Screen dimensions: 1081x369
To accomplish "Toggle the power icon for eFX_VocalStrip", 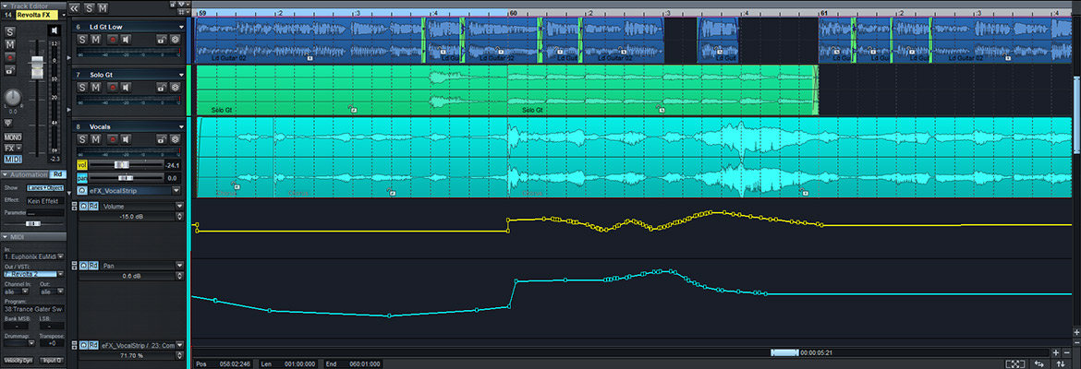I will coord(82,190).
